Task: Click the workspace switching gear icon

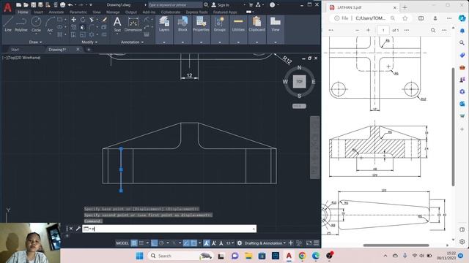Action: 240,243
